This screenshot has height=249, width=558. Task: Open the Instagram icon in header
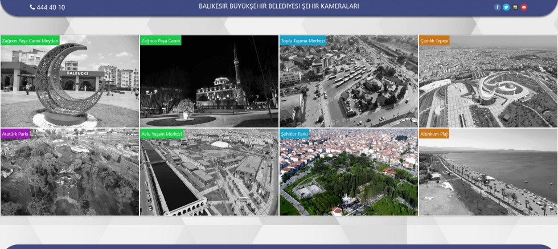(x=515, y=7)
